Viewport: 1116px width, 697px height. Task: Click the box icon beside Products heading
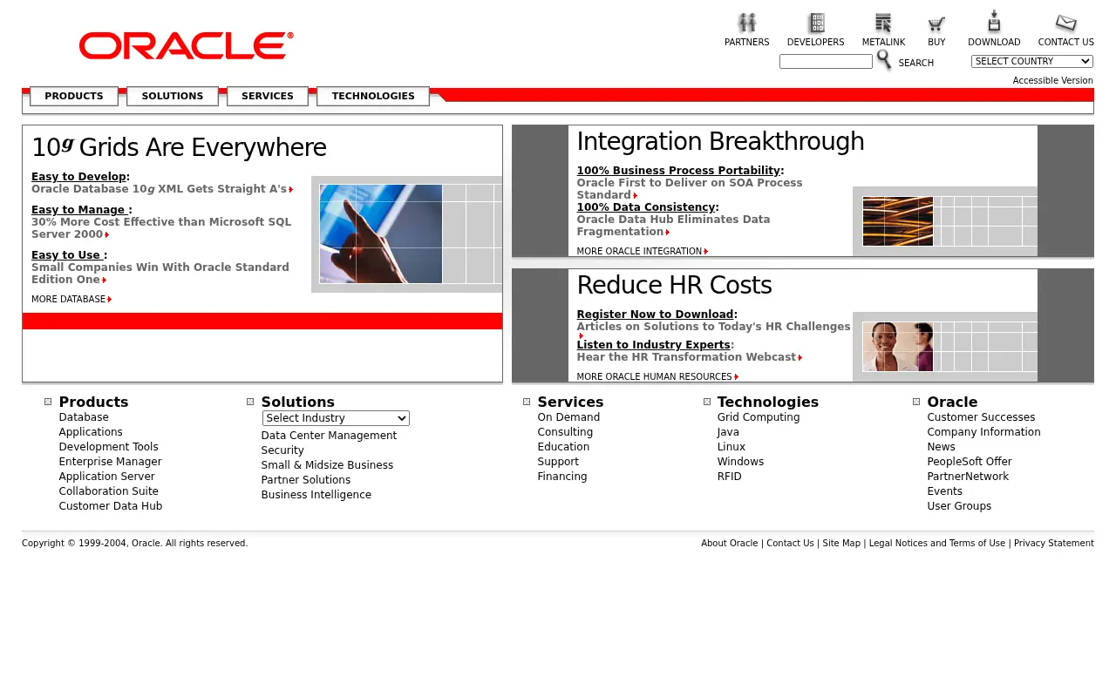tap(48, 402)
